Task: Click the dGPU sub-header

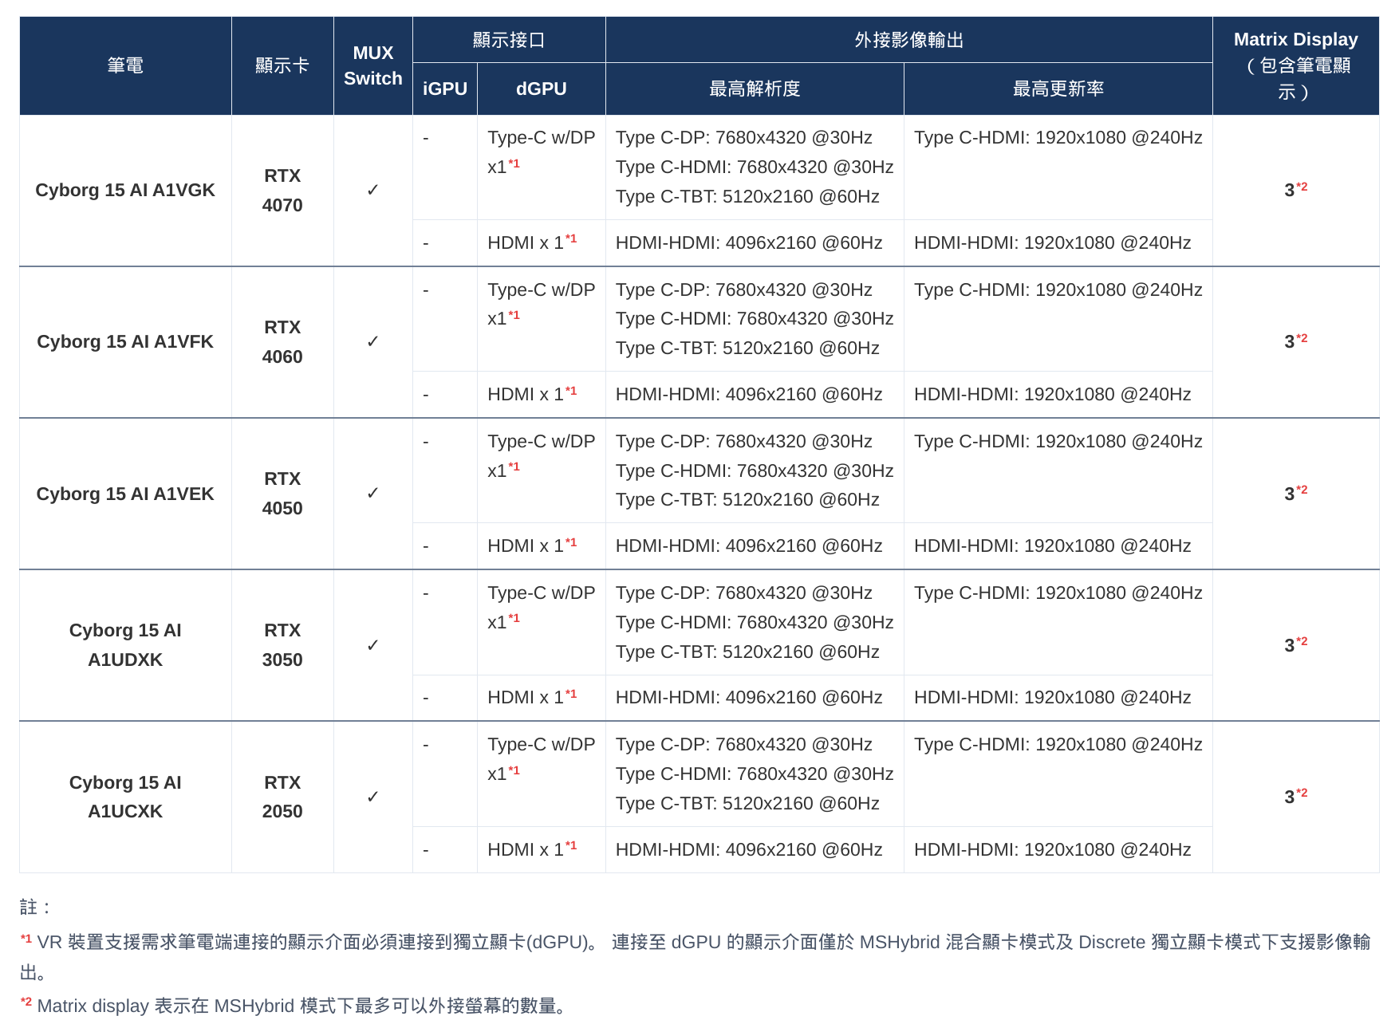Action: tap(542, 89)
